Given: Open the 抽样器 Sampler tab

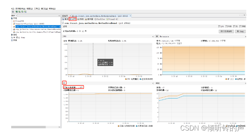Looking at the screenshot, I should 89,19.
